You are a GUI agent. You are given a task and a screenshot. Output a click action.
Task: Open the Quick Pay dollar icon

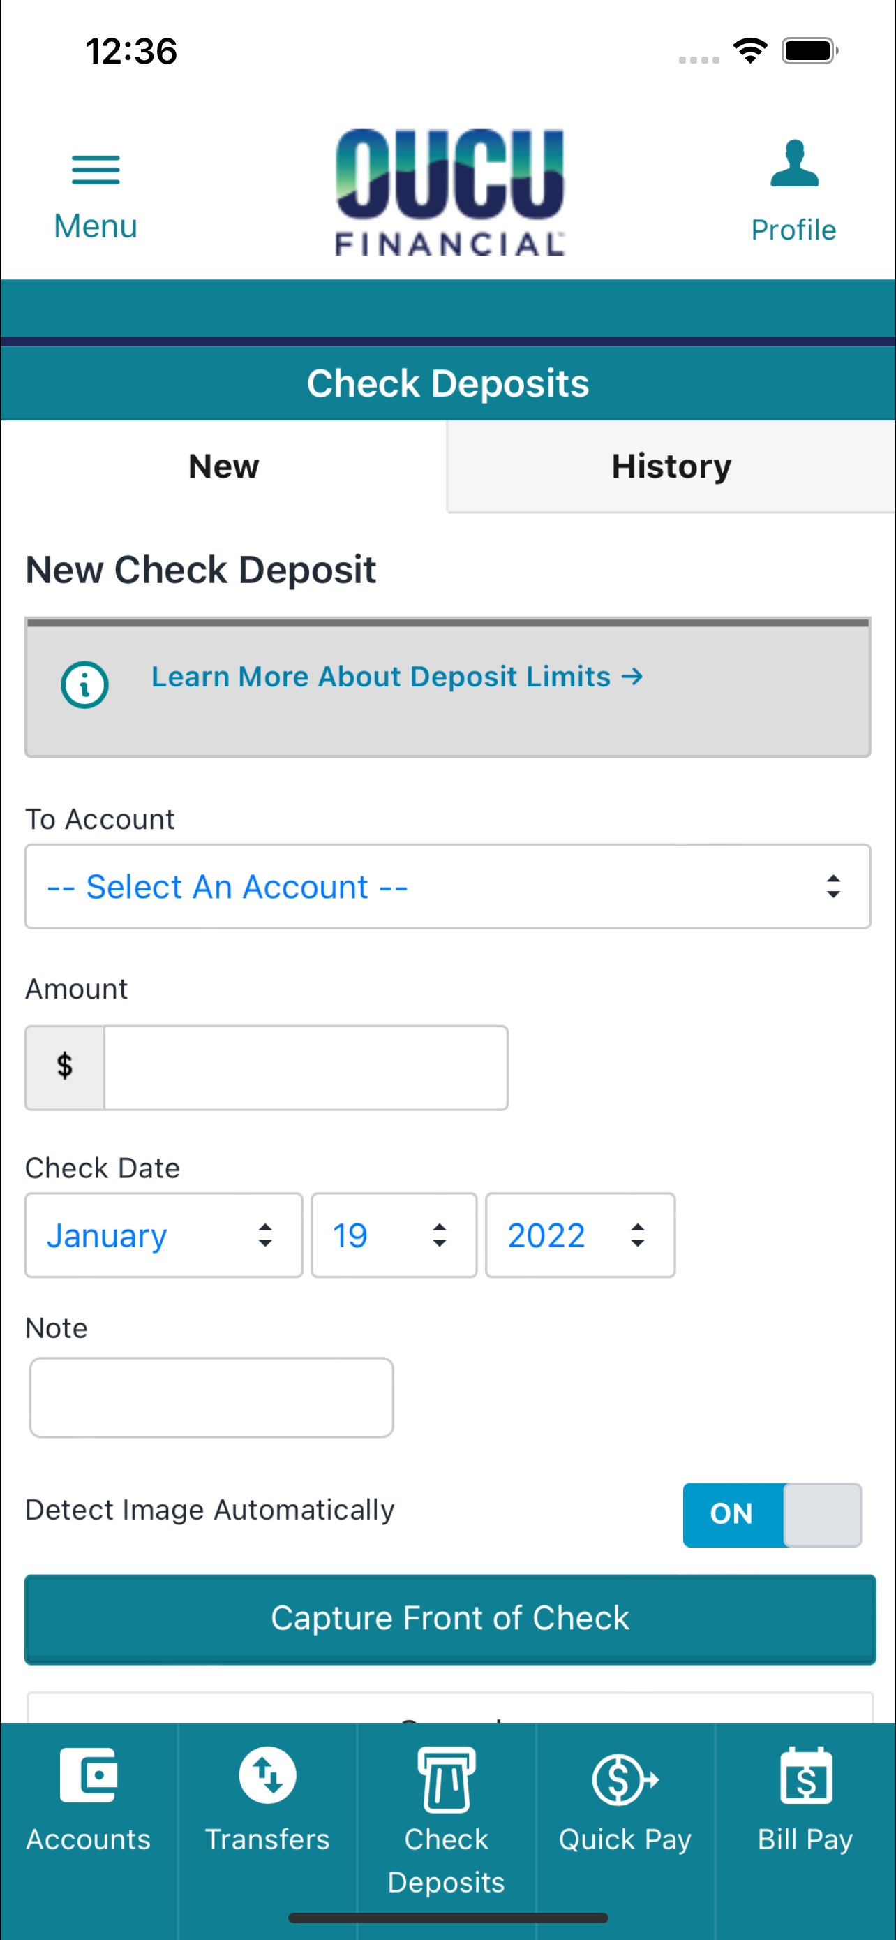tap(625, 1779)
